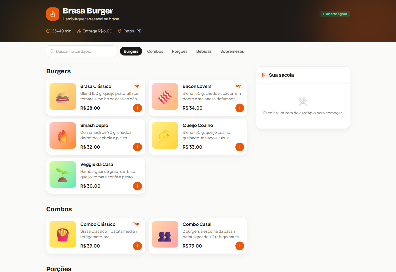396x272 pixels.
Task: Add Veggie da Casa with plus icon
Action: tap(137, 186)
